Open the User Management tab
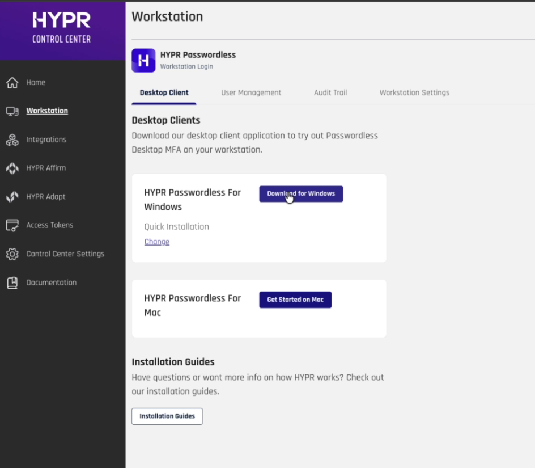This screenshot has width=535, height=468. click(x=251, y=92)
